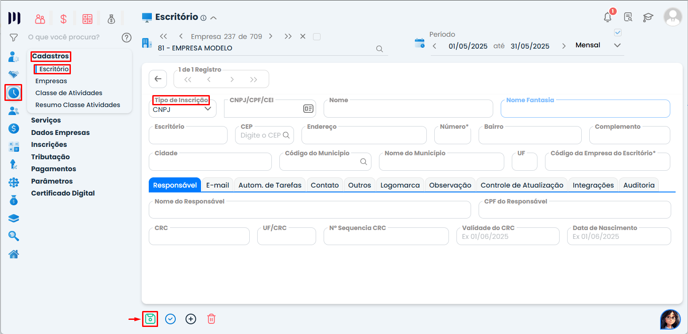Click the green save icon
The height and width of the screenshot is (334, 688).
(150, 319)
